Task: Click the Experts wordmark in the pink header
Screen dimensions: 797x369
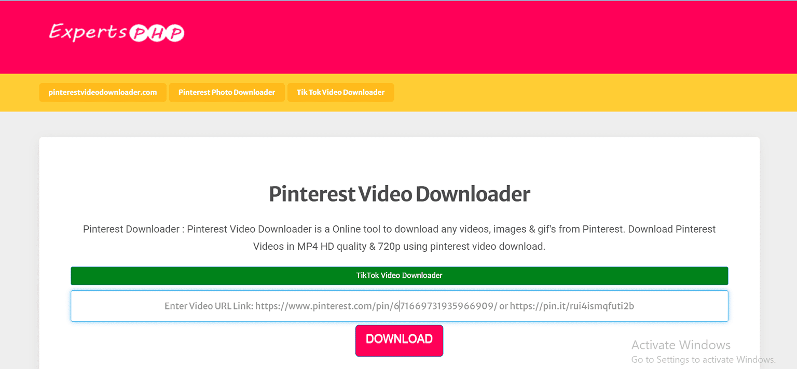Action: click(x=90, y=33)
